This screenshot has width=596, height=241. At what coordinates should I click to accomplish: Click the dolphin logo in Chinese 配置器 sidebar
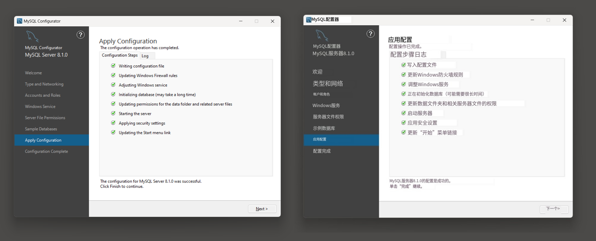tap(322, 35)
